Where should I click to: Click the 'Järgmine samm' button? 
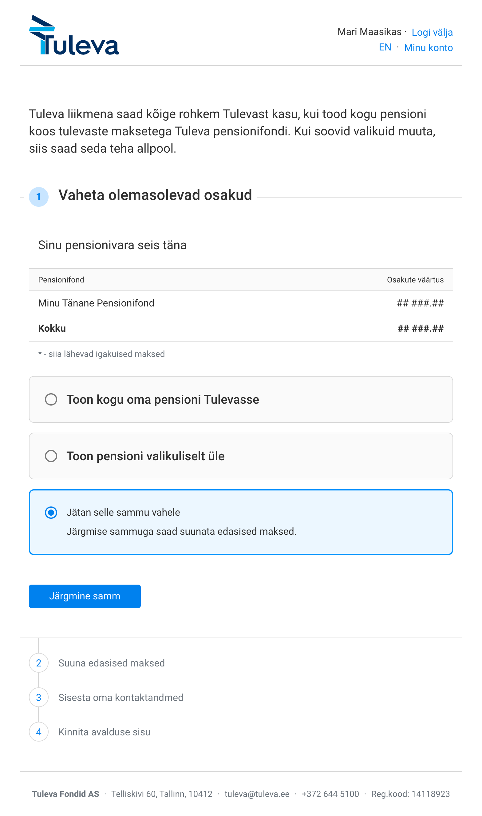tap(85, 596)
